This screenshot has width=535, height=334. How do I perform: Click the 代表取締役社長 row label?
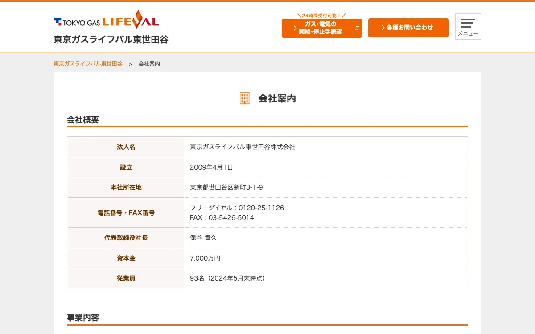(x=126, y=238)
